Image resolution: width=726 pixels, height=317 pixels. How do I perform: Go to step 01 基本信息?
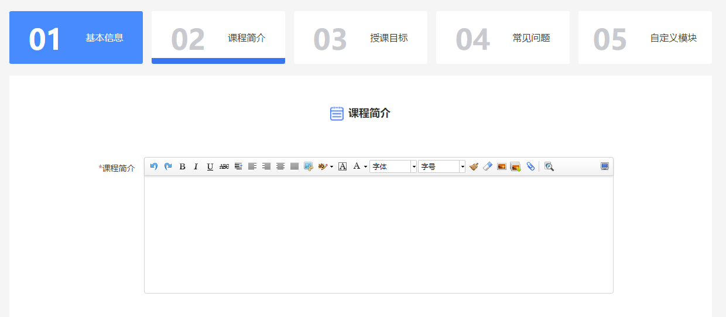pyautogui.click(x=76, y=38)
